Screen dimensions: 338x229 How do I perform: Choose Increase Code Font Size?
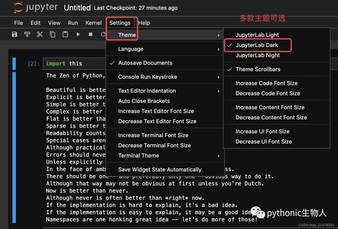coord(277,83)
